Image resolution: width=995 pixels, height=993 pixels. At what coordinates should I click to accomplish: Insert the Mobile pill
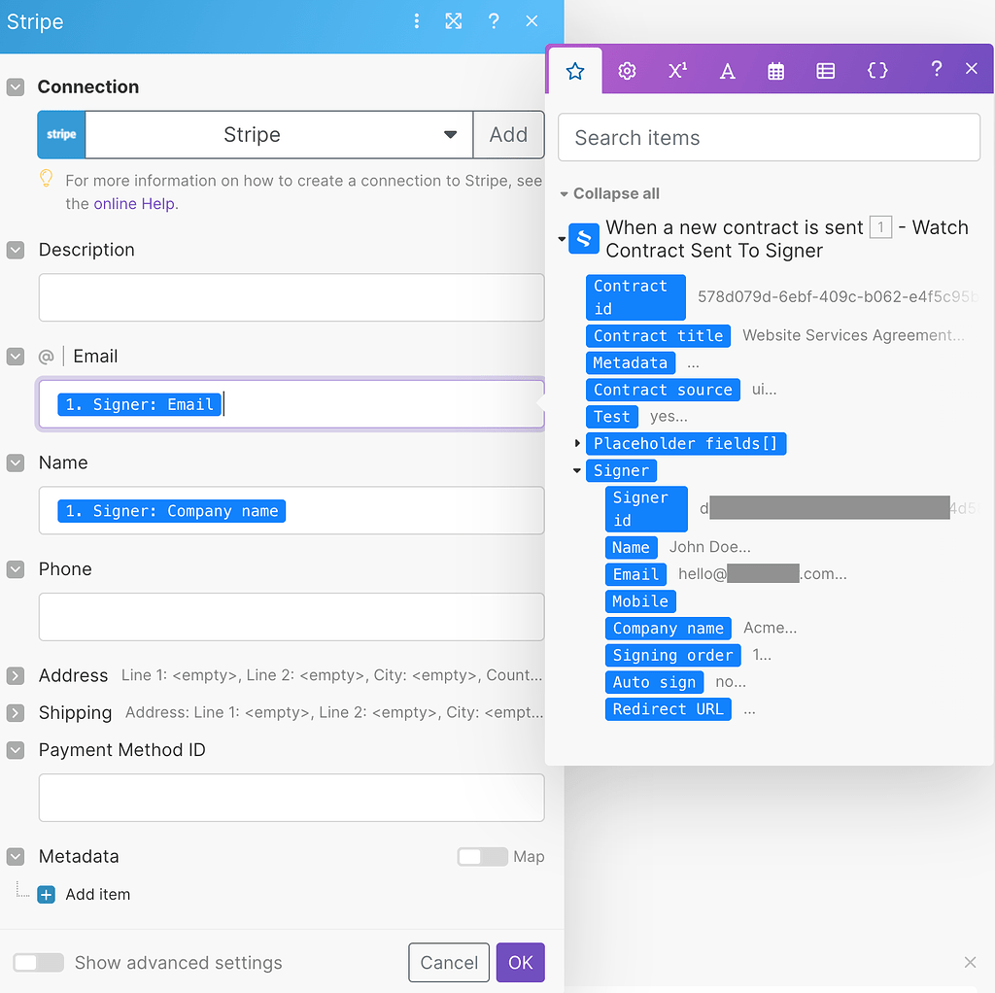[x=640, y=600]
